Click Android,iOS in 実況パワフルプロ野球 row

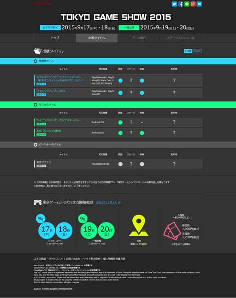coord(98,133)
